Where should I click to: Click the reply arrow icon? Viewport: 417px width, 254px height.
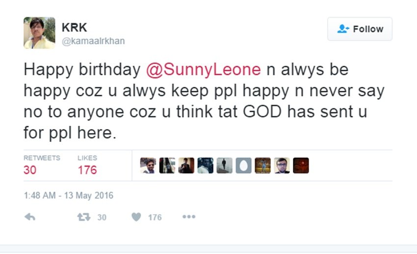pyautogui.click(x=29, y=217)
